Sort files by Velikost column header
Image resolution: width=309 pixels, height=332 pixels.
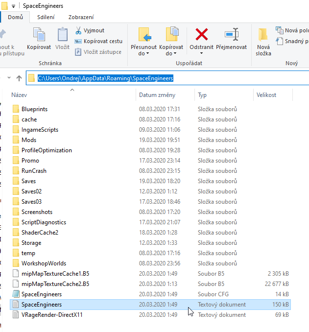[x=266, y=95]
